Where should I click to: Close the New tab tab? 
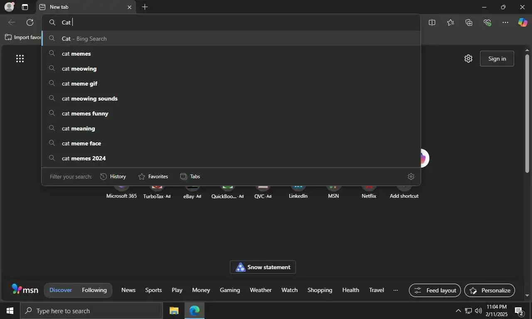(x=129, y=7)
